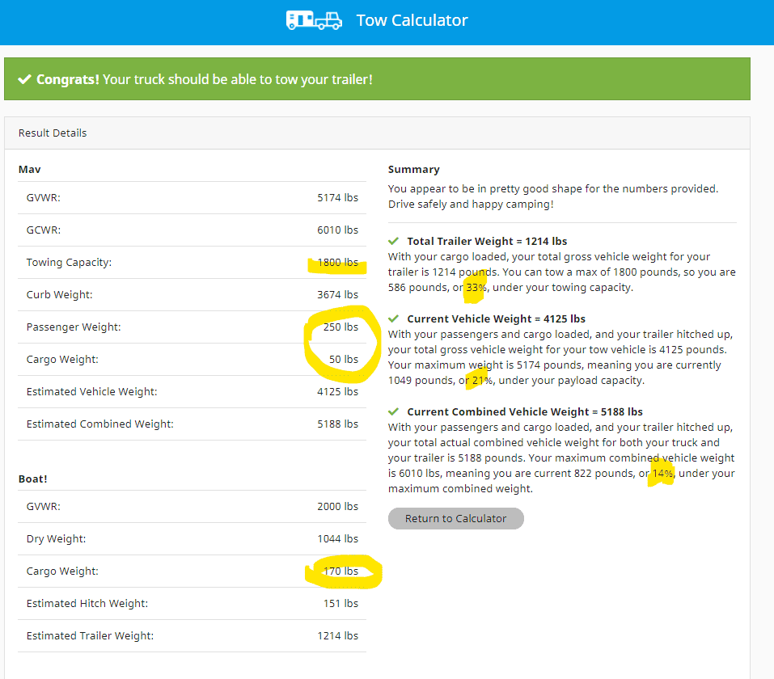Click the Current Combined Vehicle Weight = 5188 lbs heading

pyautogui.click(x=525, y=411)
